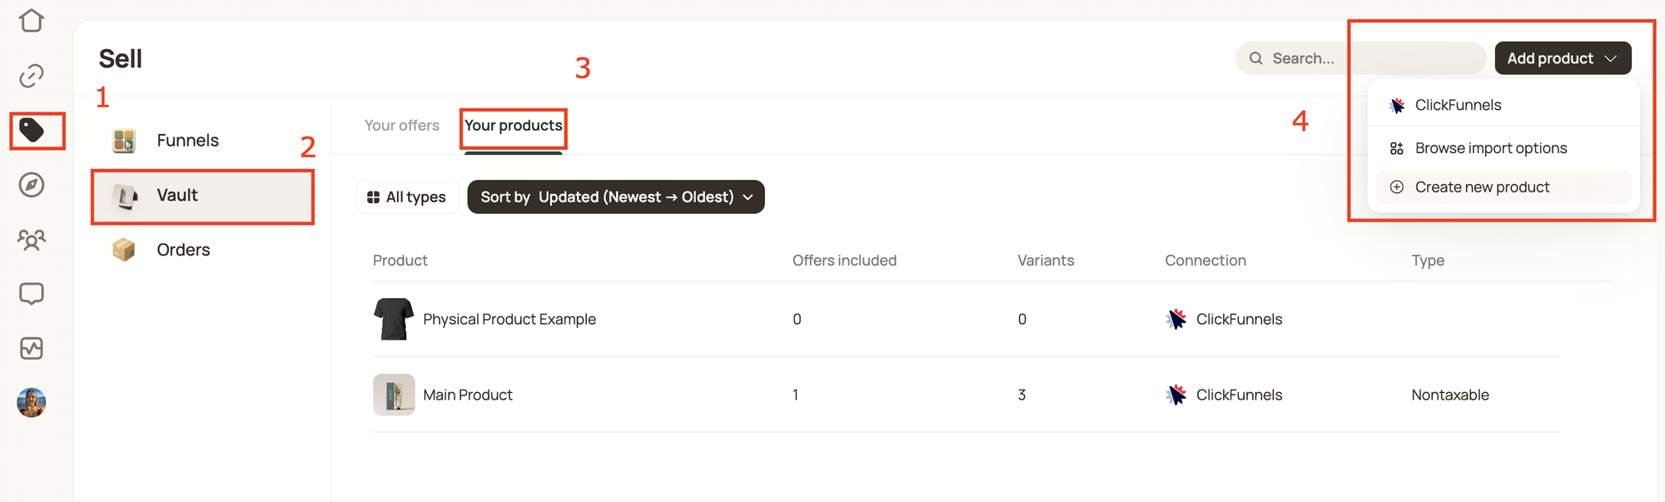Click ClickFunnels logo in Main Product row
1665x502 pixels.
pos(1176,395)
